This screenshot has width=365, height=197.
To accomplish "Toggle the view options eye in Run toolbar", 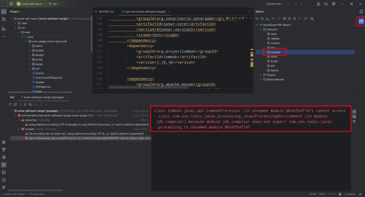I will [30, 104].
